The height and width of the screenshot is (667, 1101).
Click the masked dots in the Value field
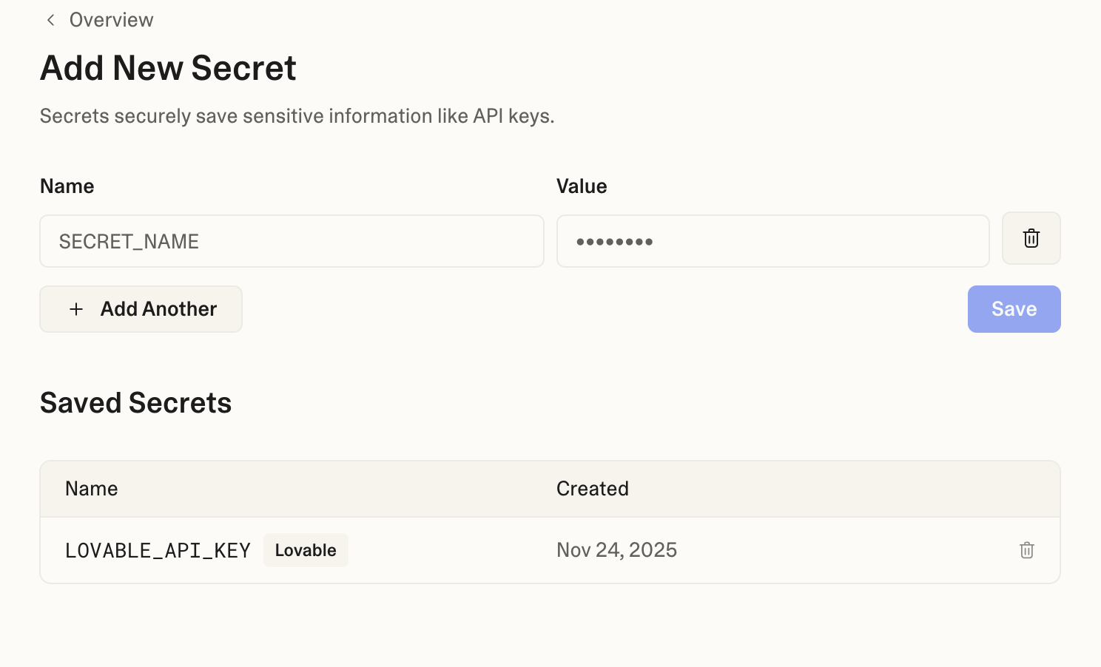614,242
